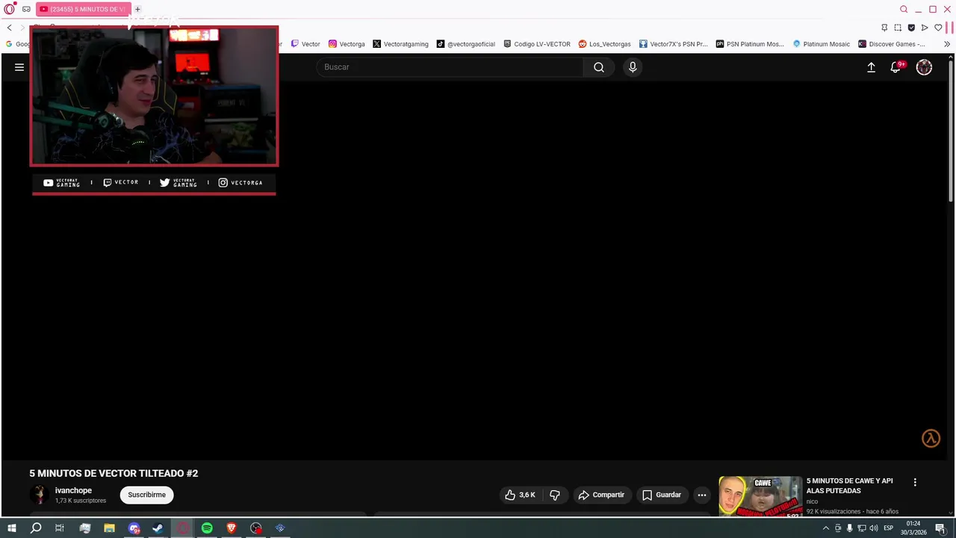
Task: Open the YouTube account avatar menu
Action: click(924, 67)
